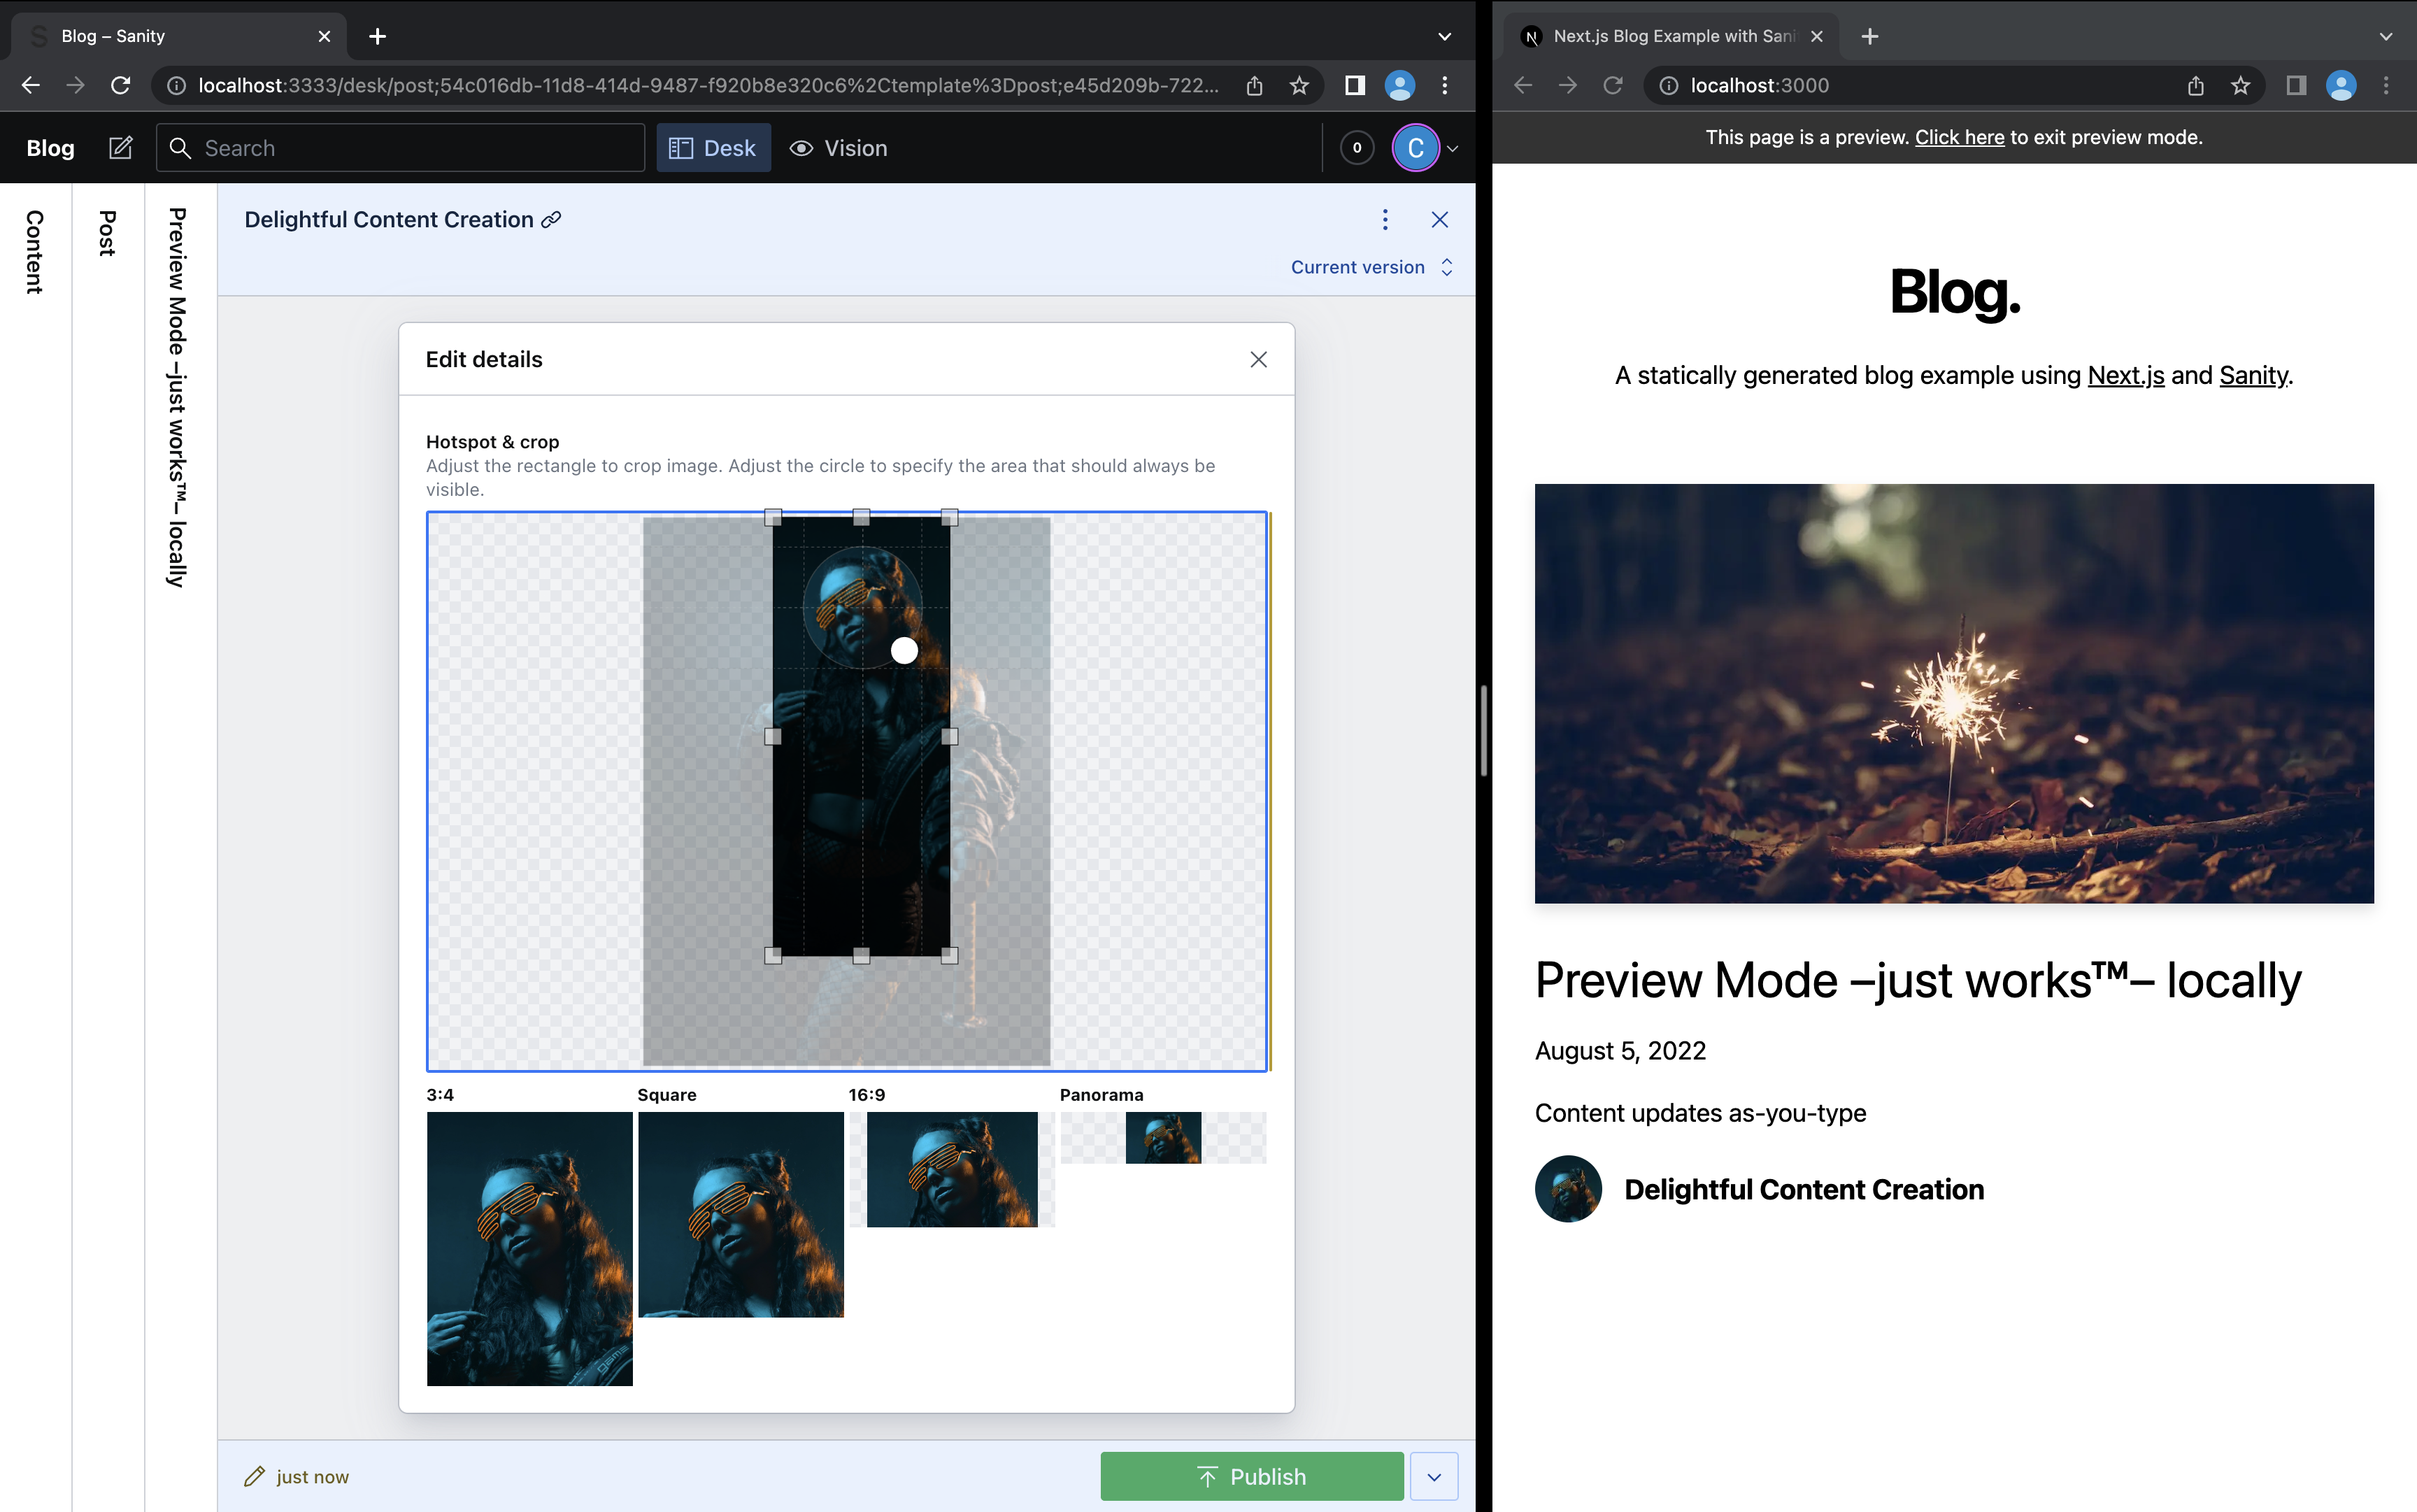Click the user avatar icon in top-right toolbar

coord(1414,146)
